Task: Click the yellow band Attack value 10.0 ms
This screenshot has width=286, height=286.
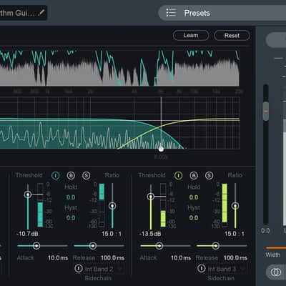Action: [181, 258]
